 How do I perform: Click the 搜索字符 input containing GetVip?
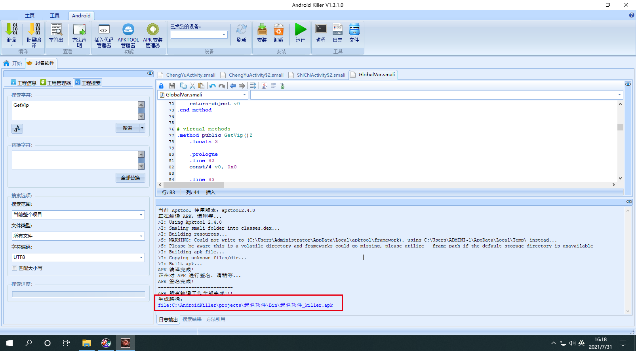point(75,110)
